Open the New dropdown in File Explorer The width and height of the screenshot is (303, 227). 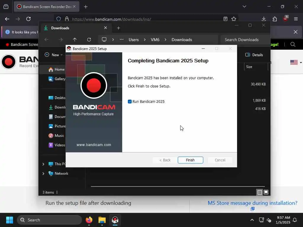pos(54,55)
